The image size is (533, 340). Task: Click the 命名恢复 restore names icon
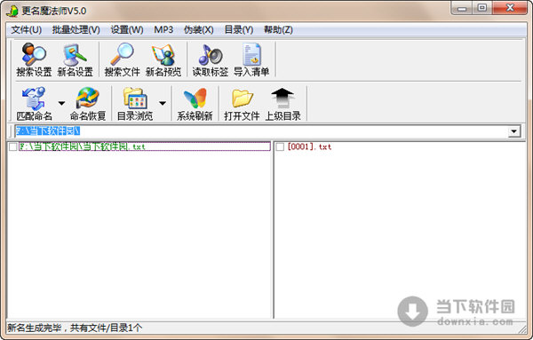(x=88, y=104)
